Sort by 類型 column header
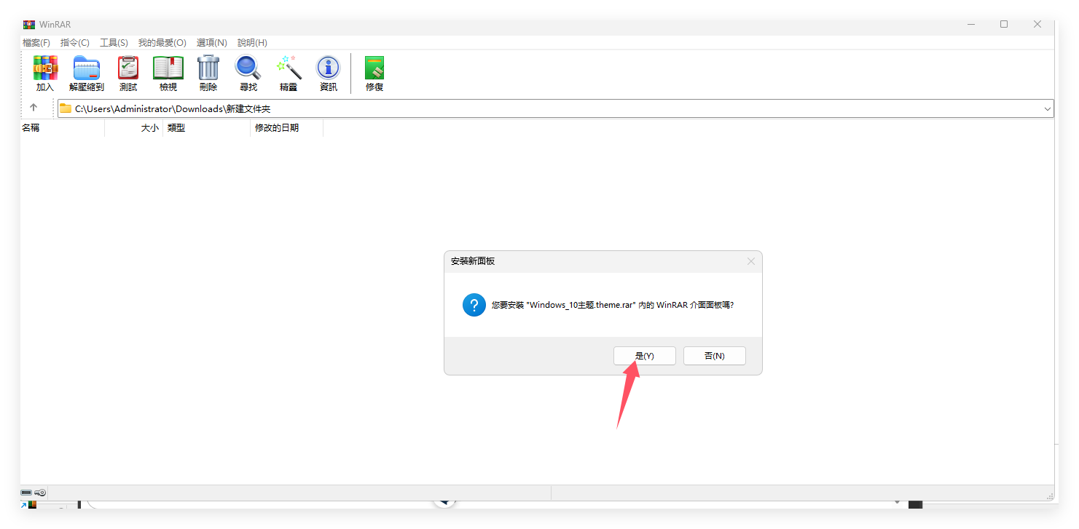 tap(206, 128)
